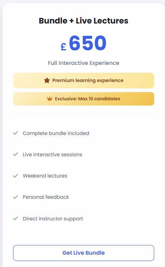165x267 pixels.
Task: Click the Weekend lectures feature text
Action: pos(45,176)
